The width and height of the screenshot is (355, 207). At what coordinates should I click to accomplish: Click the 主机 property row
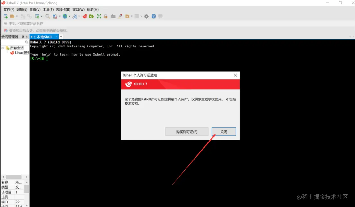tap(13, 197)
